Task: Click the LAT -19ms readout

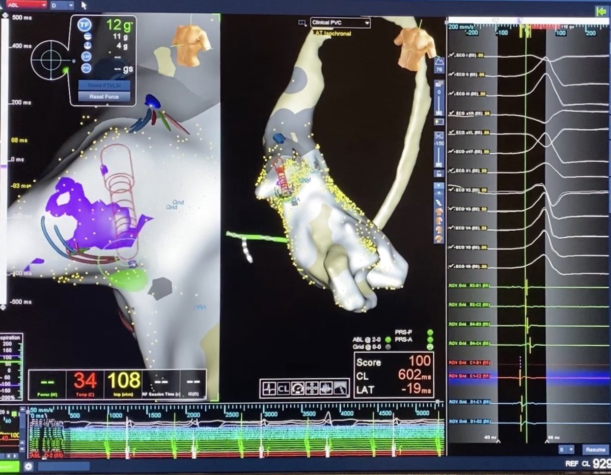Action: click(x=393, y=390)
